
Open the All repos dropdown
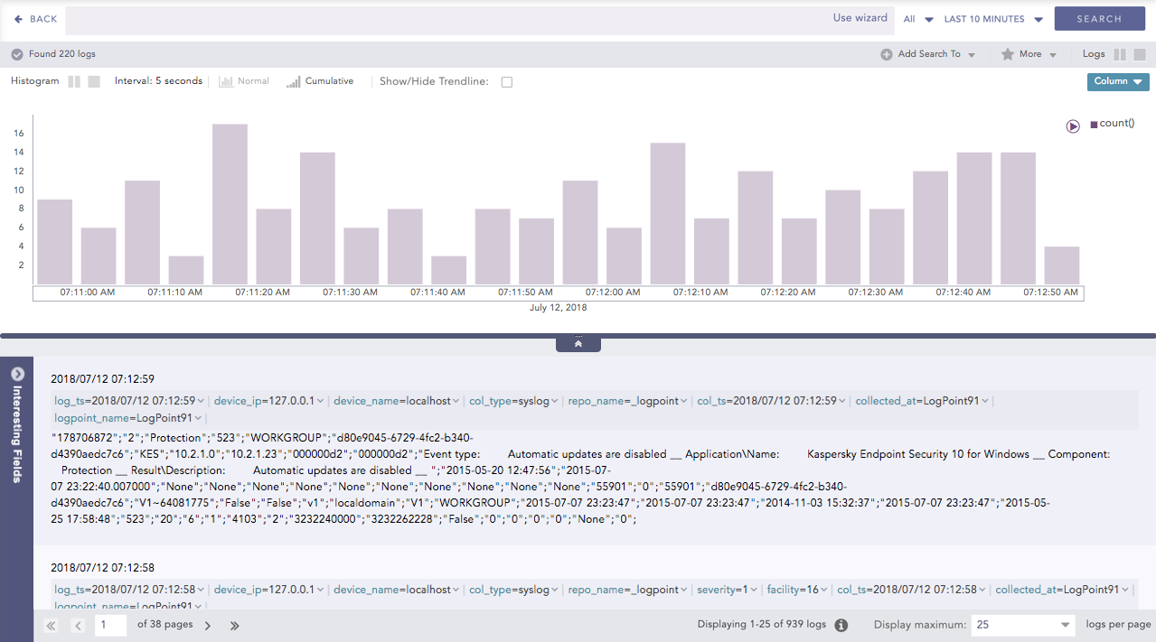click(918, 19)
